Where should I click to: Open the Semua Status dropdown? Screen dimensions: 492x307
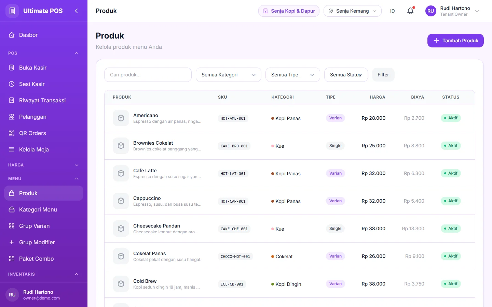346,75
